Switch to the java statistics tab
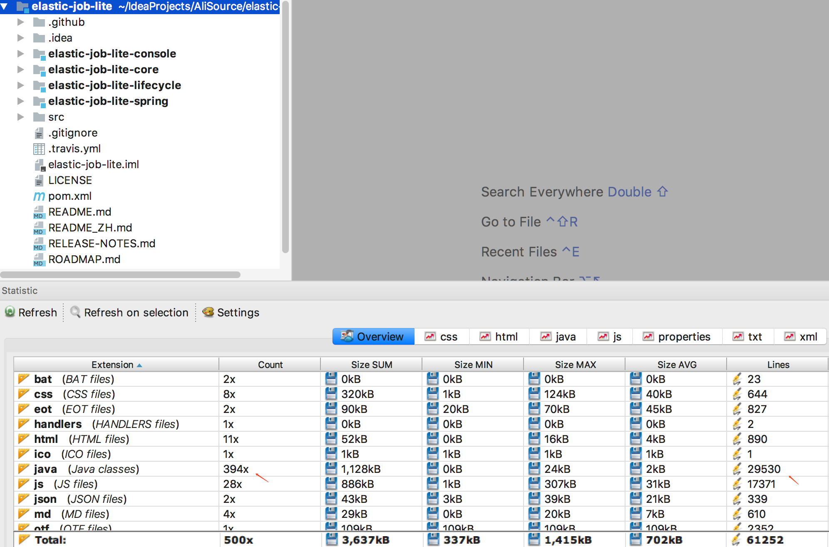The image size is (829, 547). [x=558, y=336]
